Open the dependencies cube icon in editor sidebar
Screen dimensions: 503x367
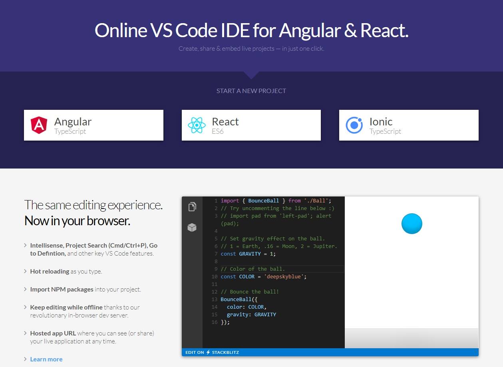[192, 228]
